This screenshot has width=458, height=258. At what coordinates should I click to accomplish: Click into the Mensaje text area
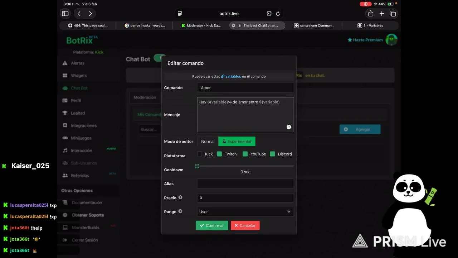(245, 115)
